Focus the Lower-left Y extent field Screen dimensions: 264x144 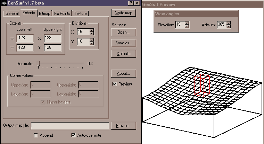point(25,48)
